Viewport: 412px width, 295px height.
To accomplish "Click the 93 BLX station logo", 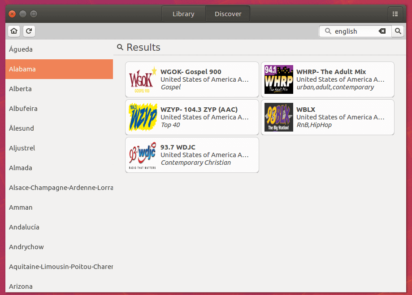I will click(278, 117).
